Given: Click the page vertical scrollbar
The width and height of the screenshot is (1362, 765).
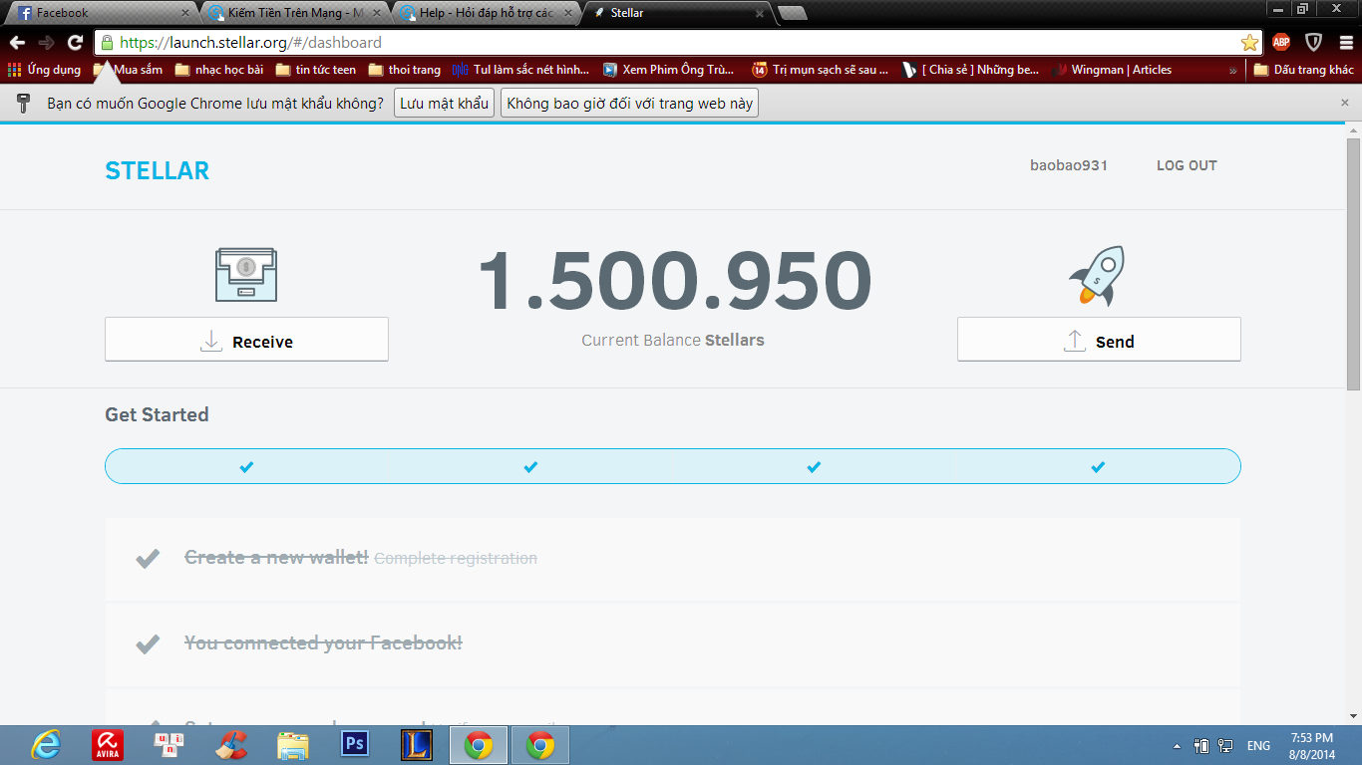Looking at the screenshot, I should 1353,264.
